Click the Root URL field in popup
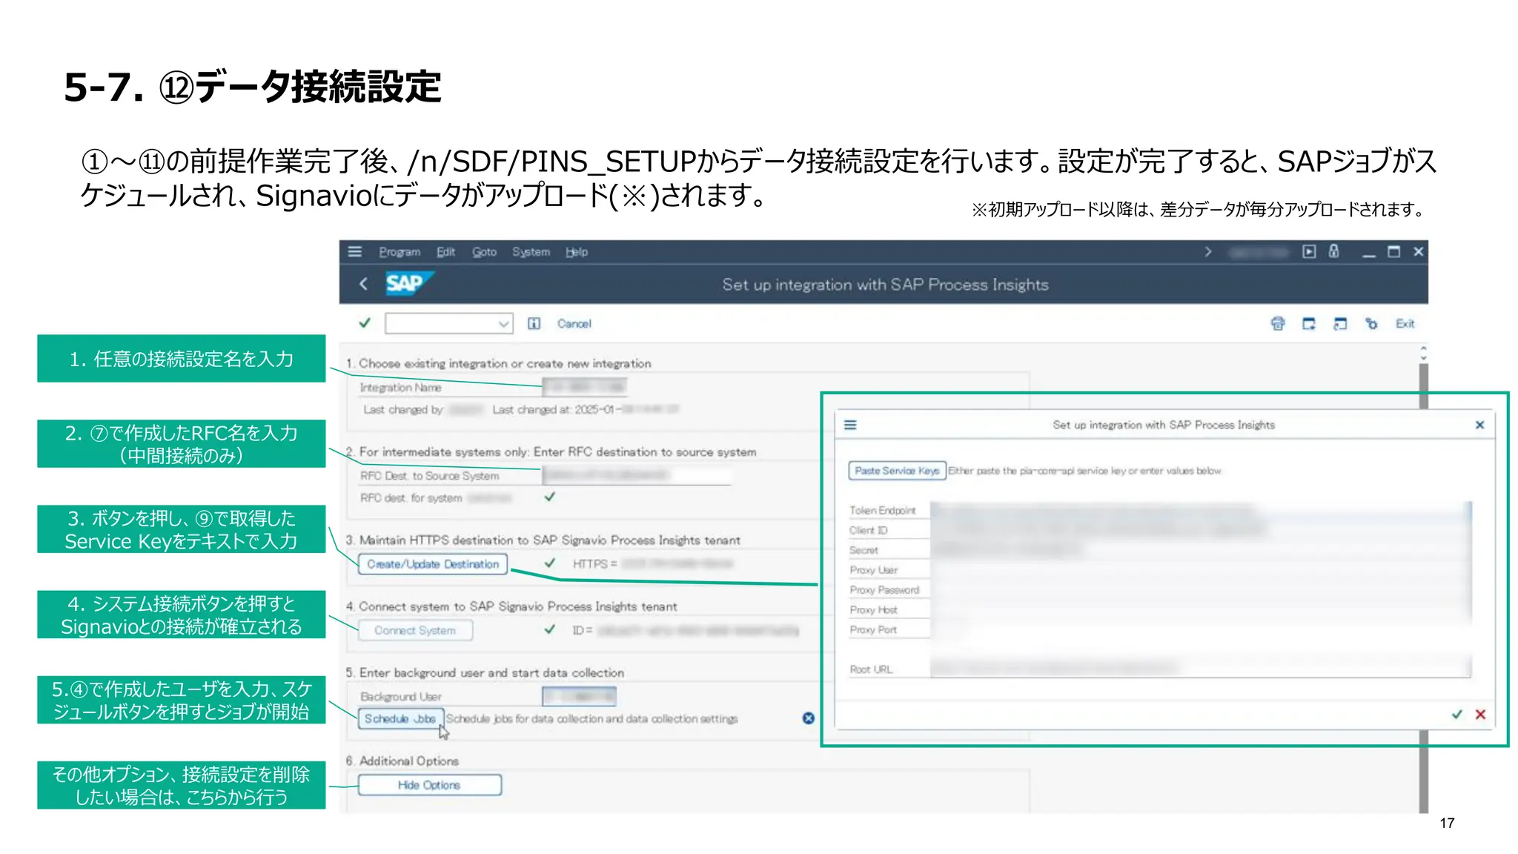 1201,669
